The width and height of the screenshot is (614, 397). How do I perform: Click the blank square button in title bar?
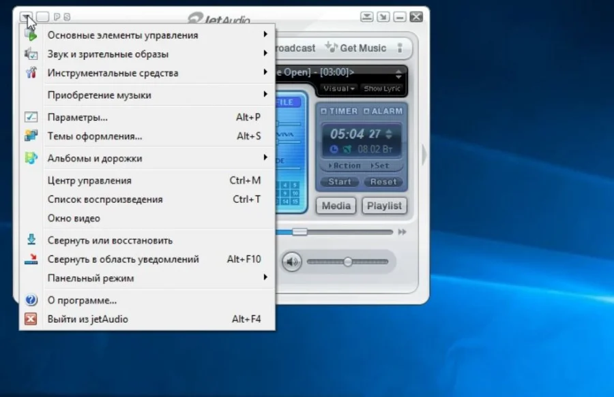click(x=43, y=17)
